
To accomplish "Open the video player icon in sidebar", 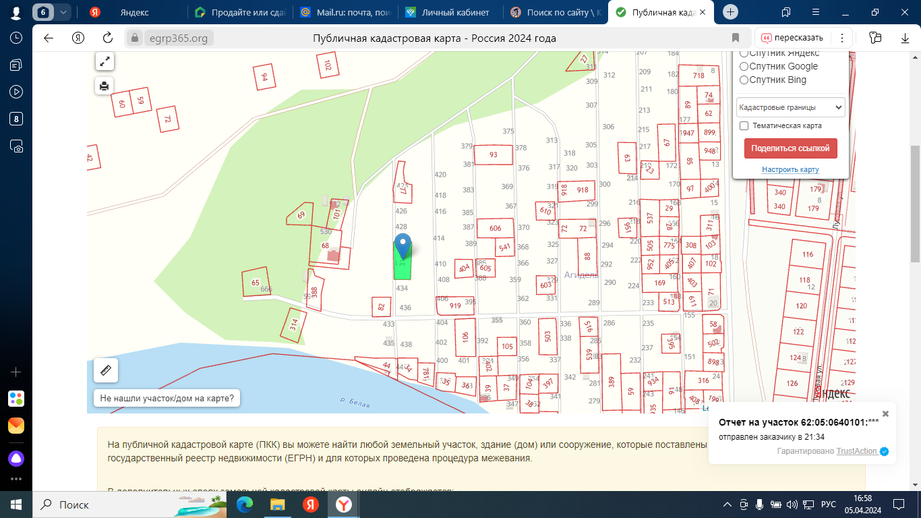I will click(x=16, y=92).
